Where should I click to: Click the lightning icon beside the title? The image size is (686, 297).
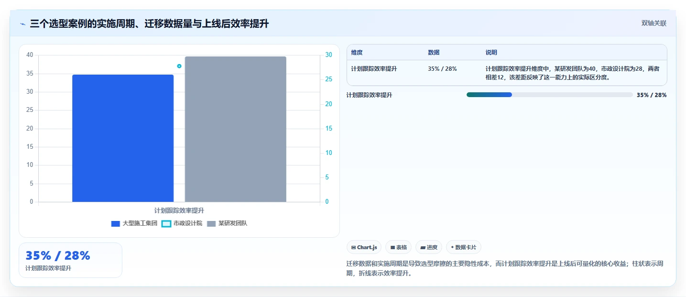(x=22, y=23)
